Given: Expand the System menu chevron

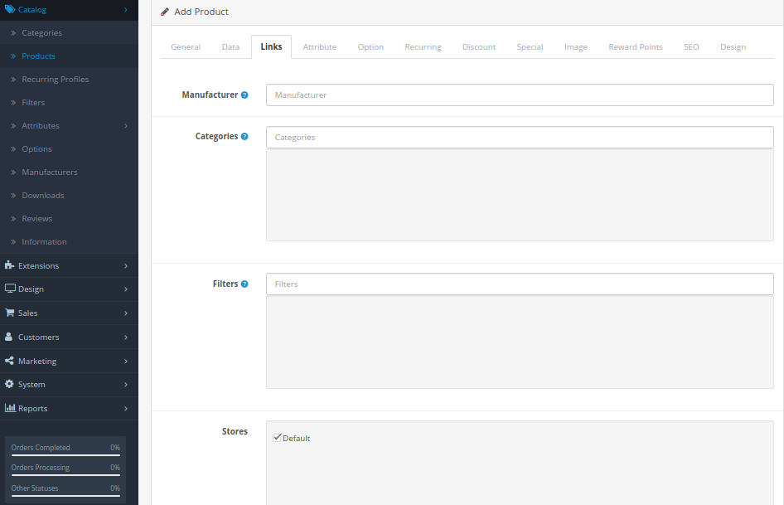Looking at the screenshot, I should (126, 384).
